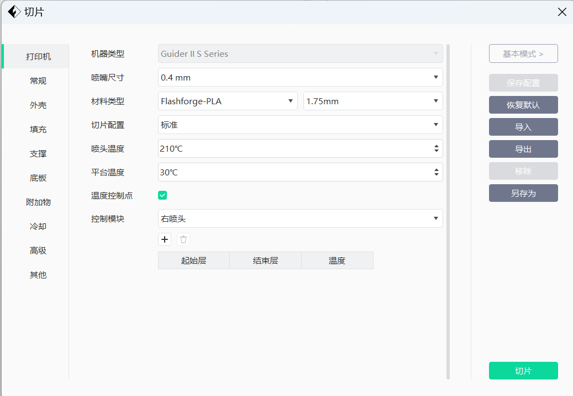This screenshot has width=573, height=396.
Task: Click the 喷头温度 210°C stepper arrows
Action: coord(437,148)
